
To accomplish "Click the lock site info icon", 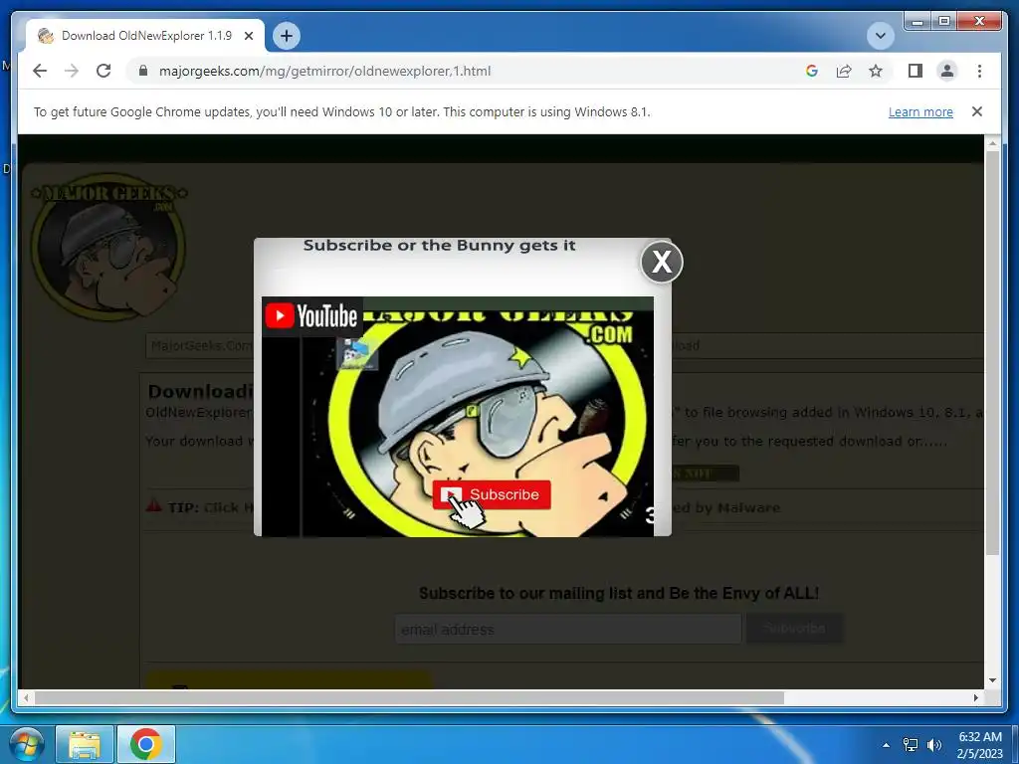I will [x=143, y=71].
